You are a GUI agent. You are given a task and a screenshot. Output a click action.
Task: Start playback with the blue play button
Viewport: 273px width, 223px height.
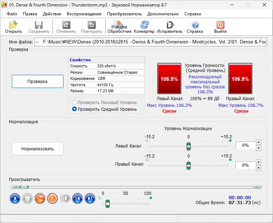pos(15,198)
